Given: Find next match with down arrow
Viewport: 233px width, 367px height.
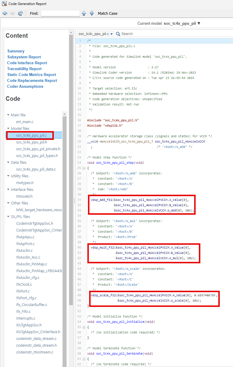Looking at the screenshot, I should click(x=91, y=13).
